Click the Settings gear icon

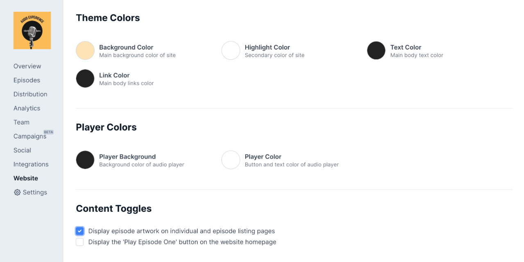[17, 193]
